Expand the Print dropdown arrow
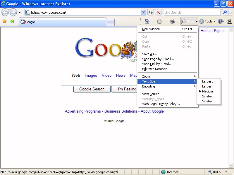Screen dimensions: 234x175 [178, 21]
